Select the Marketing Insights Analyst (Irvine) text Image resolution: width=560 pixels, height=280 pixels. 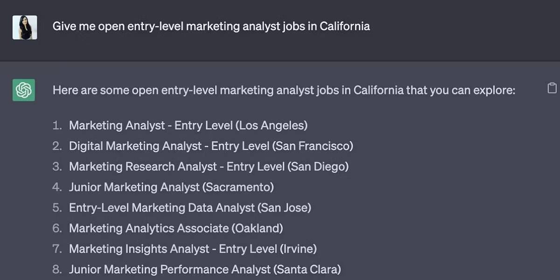coord(193,249)
